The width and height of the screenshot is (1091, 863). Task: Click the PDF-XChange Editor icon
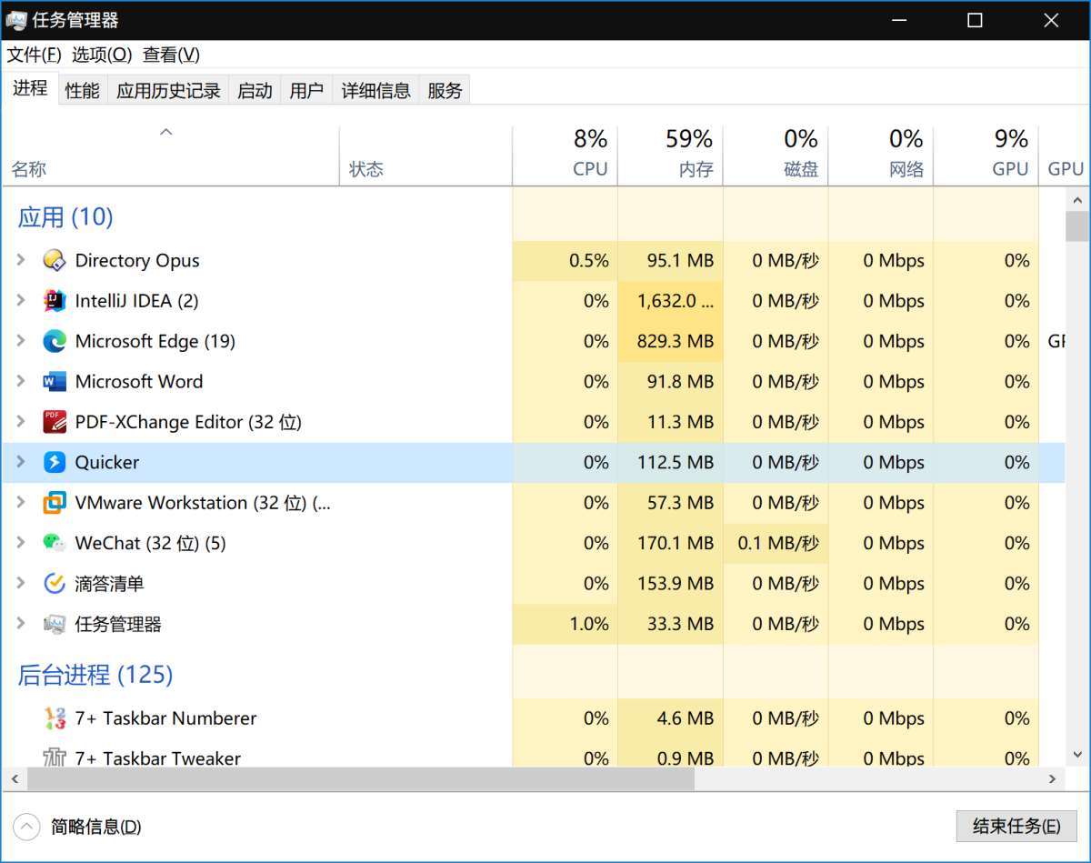point(55,422)
